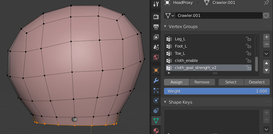Click the cloth_enable vertex group icon
This screenshot has width=273, height=134.
[x=169, y=61]
